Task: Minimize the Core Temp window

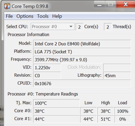Action: tap(99, 4)
